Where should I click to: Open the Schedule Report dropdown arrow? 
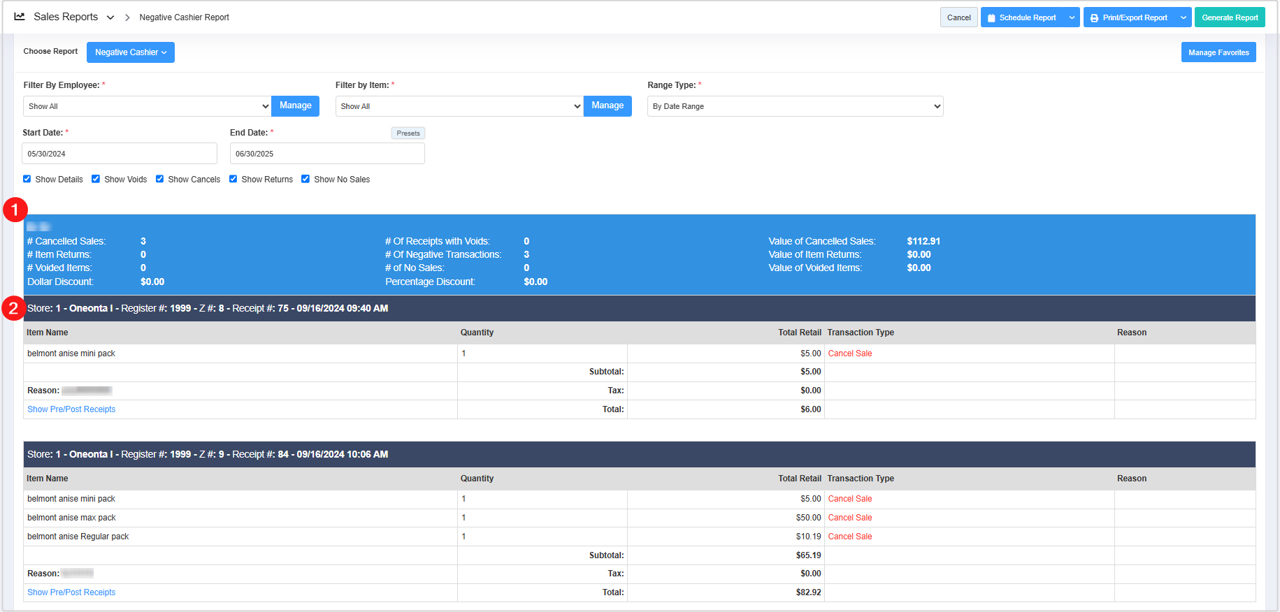(x=1072, y=17)
